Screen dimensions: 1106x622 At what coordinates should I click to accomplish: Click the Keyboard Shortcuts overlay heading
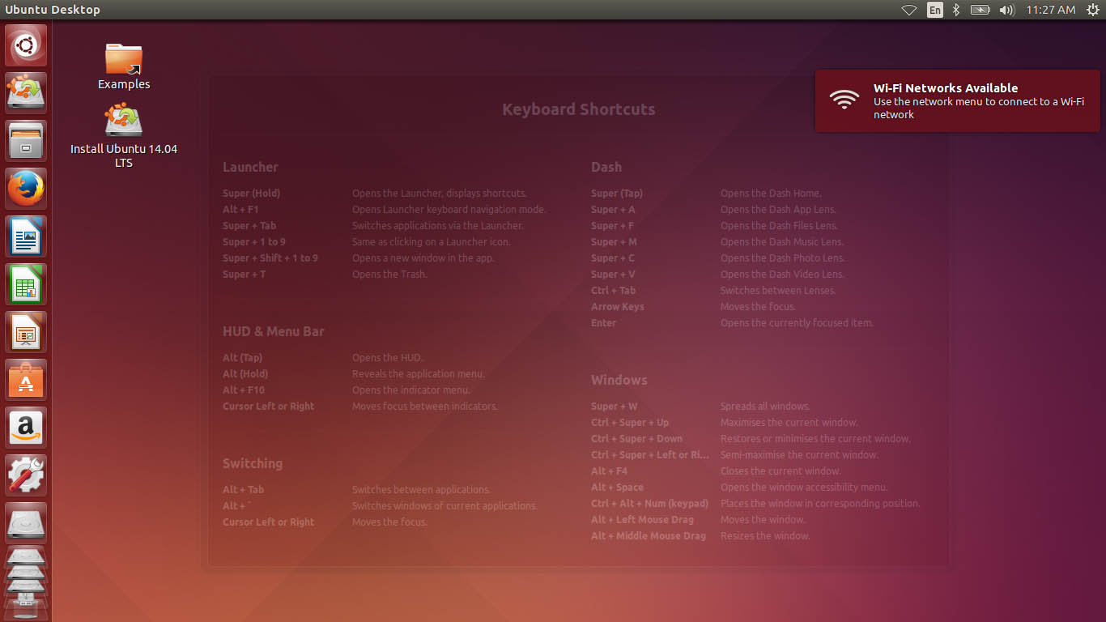(578, 109)
